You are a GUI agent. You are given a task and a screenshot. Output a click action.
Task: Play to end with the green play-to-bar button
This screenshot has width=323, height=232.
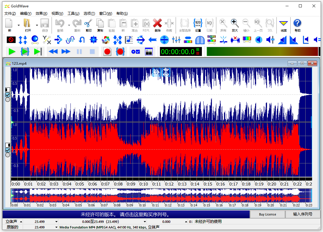click(38, 52)
